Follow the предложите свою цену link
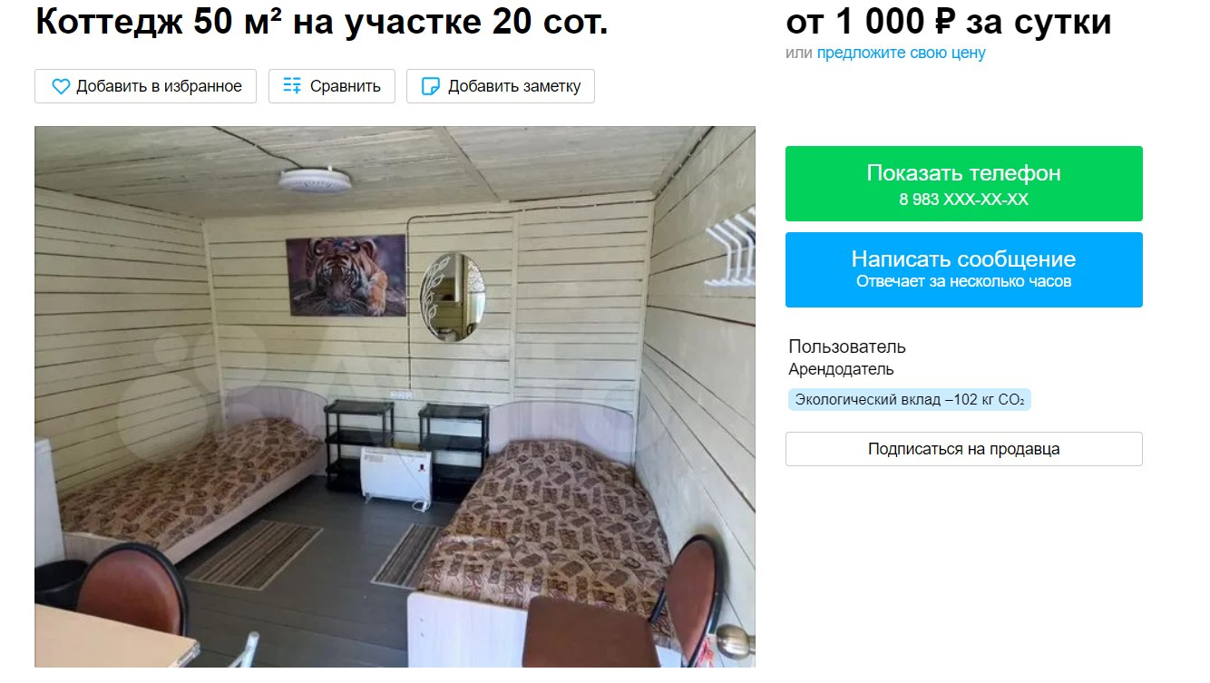 pos(901,53)
